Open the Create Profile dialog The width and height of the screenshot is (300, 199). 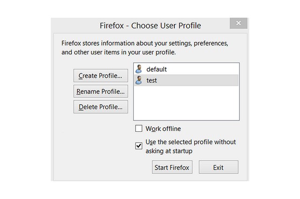(100, 75)
